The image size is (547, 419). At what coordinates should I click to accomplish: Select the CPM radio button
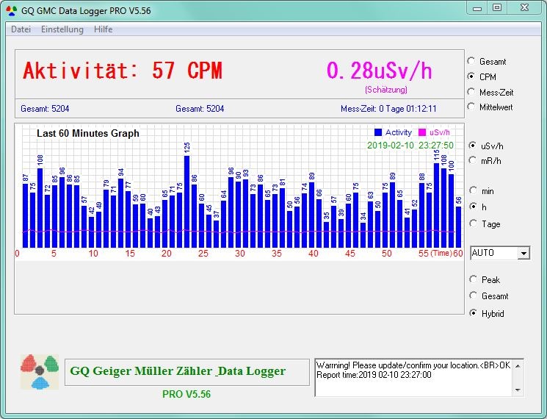[471, 76]
